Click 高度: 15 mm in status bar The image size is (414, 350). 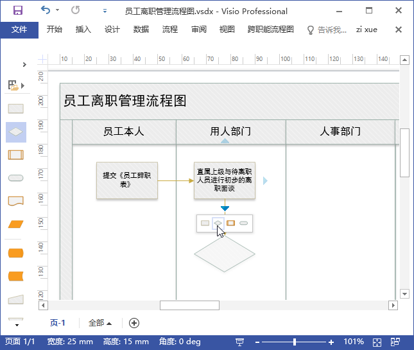(x=126, y=342)
